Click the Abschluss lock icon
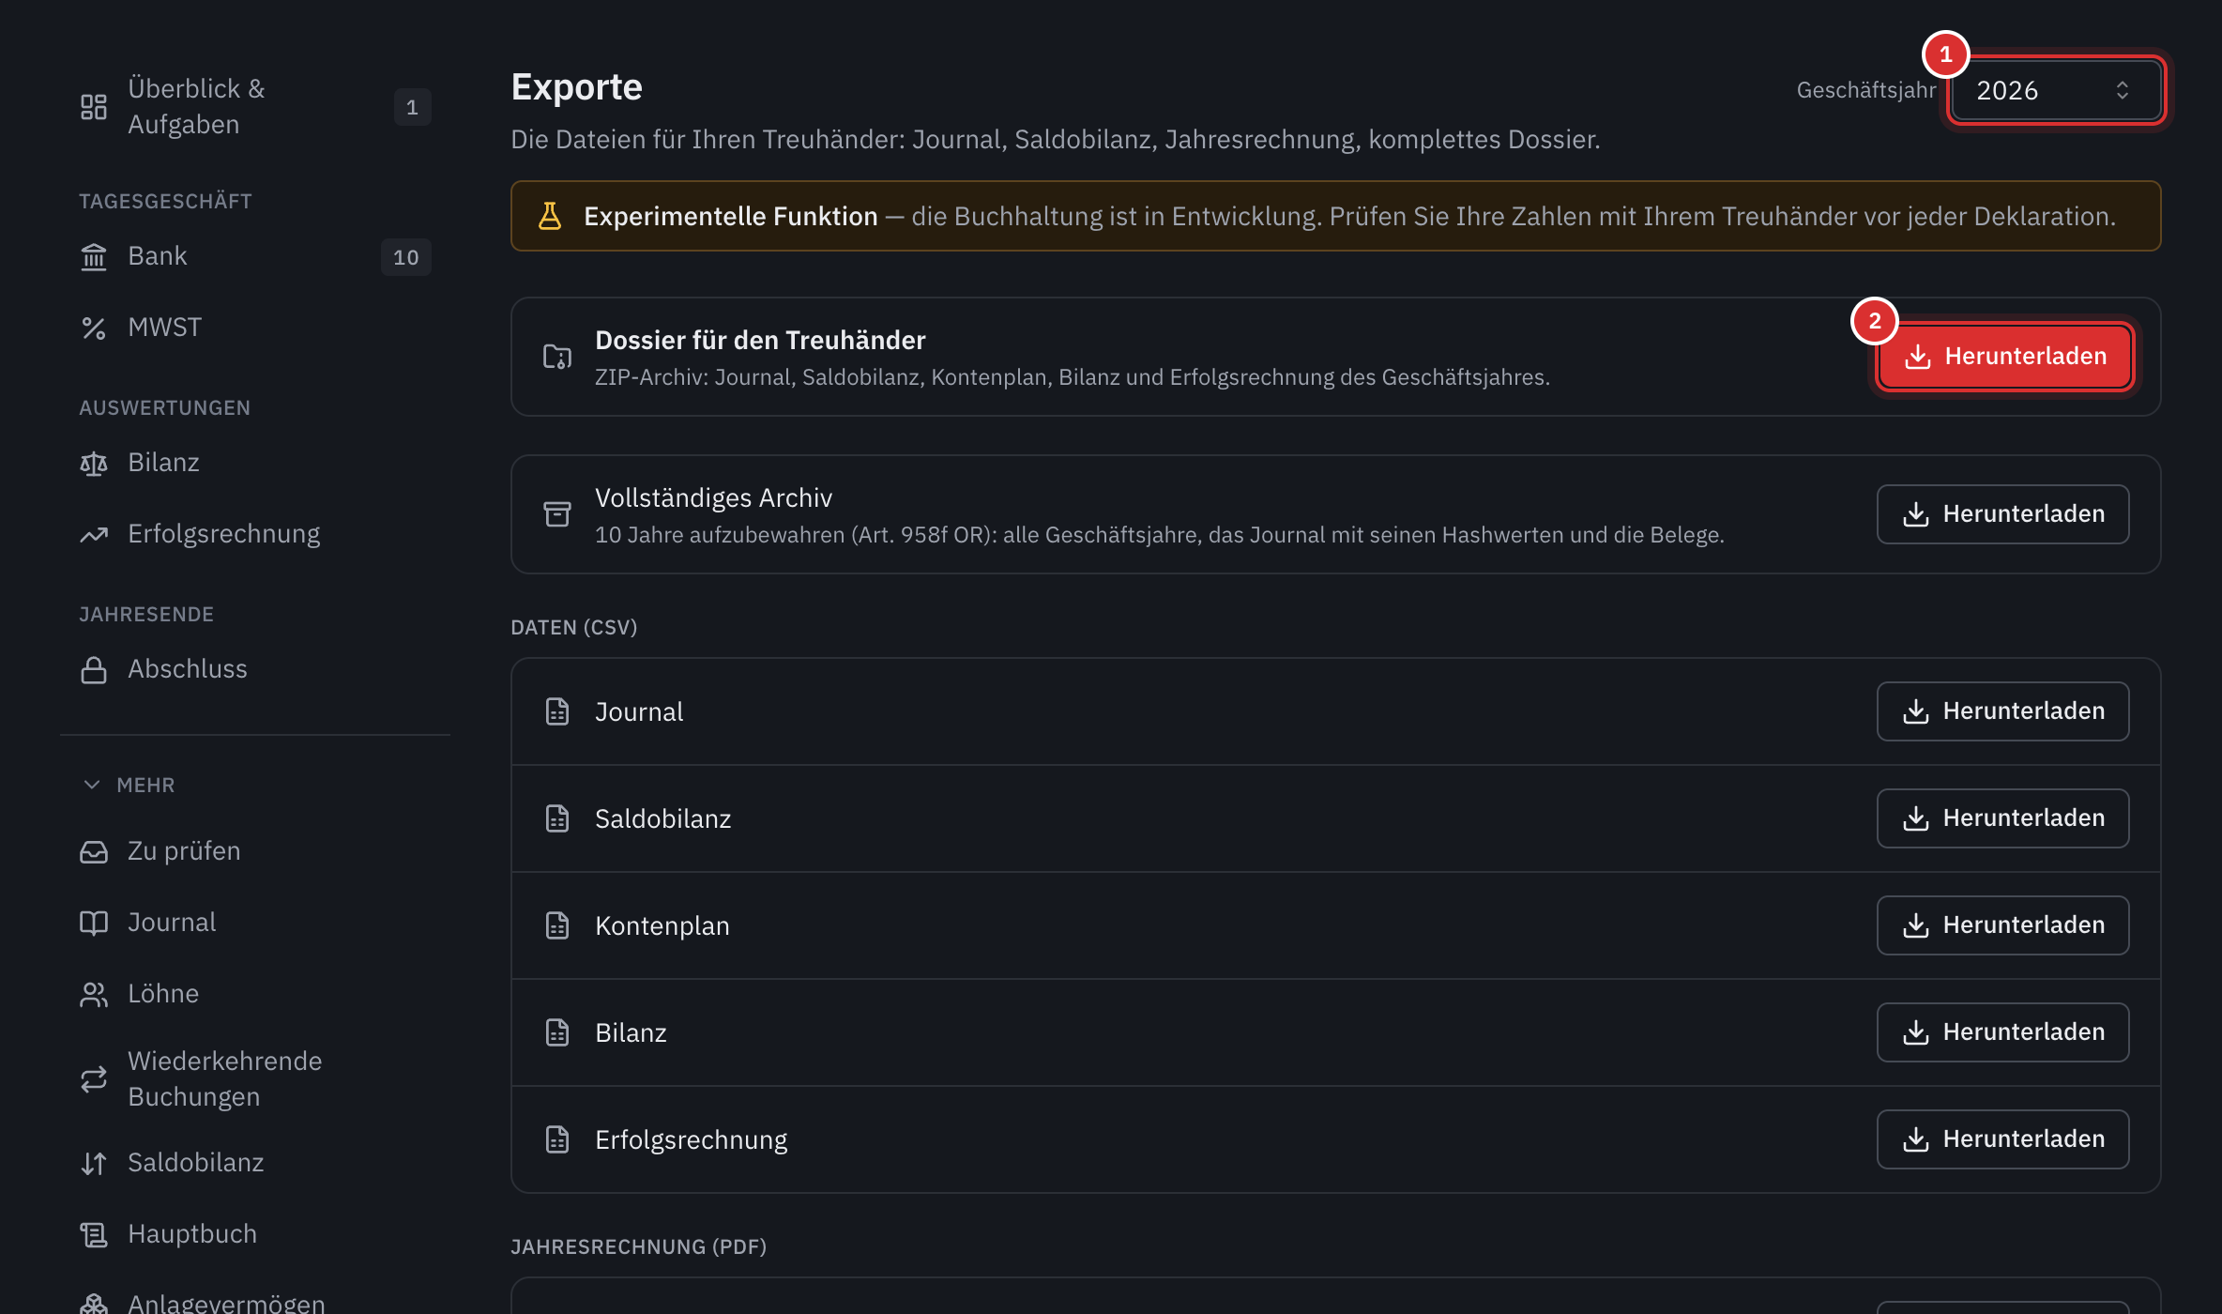The width and height of the screenshot is (2222, 1314). pos(94,669)
